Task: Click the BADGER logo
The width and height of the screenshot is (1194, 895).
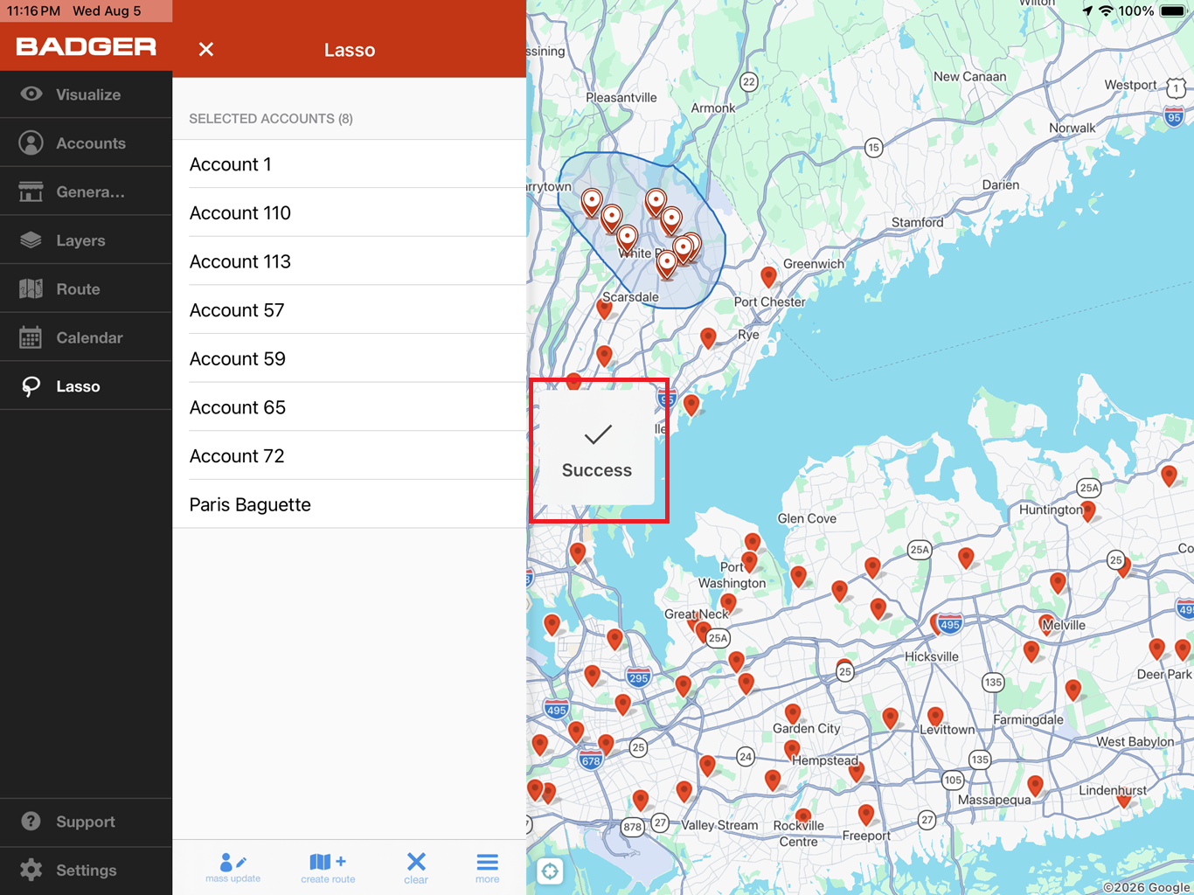Action: point(86,47)
